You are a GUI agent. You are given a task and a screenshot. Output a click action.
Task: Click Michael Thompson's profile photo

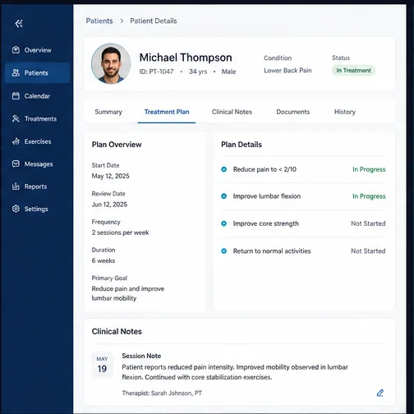[111, 63]
